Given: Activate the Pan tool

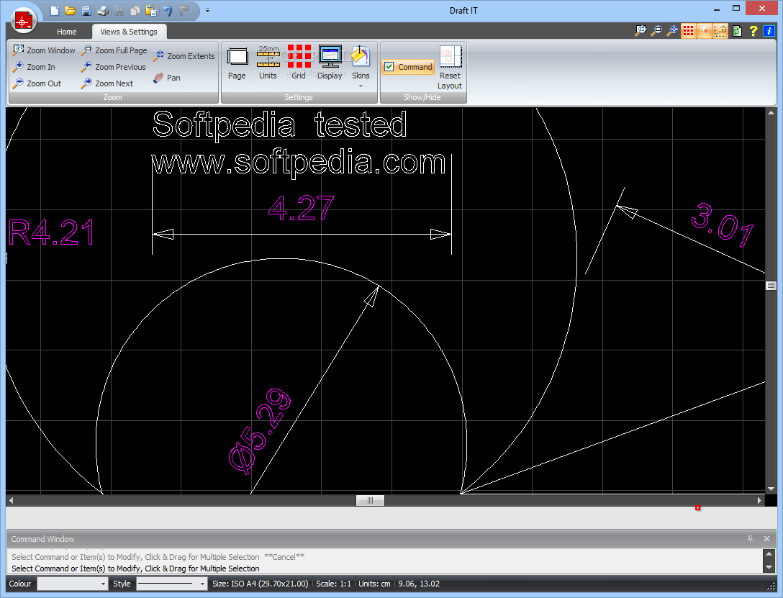Looking at the screenshot, I should pyautogui.click(x=167, y=78).
